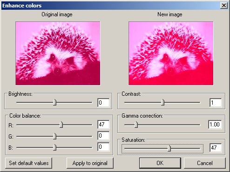Click the Gamma correction slider thumb

point(136,125)
